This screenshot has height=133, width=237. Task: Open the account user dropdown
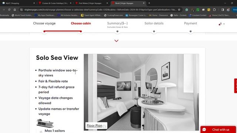coord(222,24)
